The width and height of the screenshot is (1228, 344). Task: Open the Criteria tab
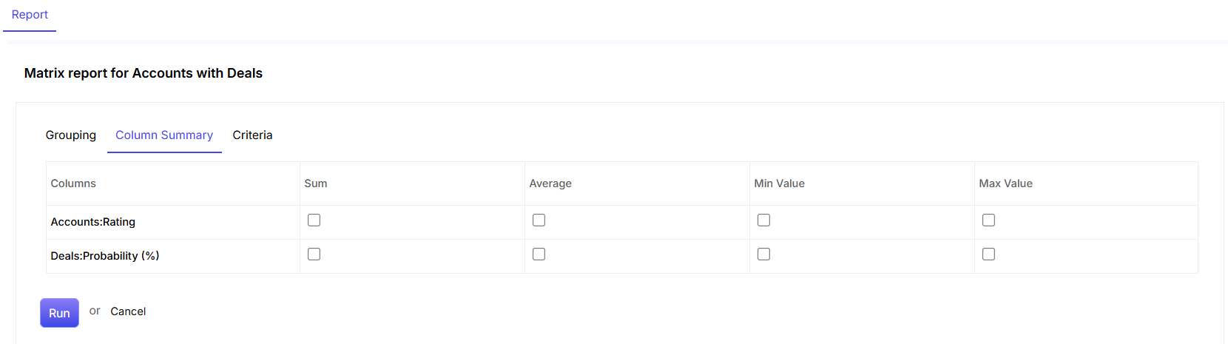tap(252, 135)
